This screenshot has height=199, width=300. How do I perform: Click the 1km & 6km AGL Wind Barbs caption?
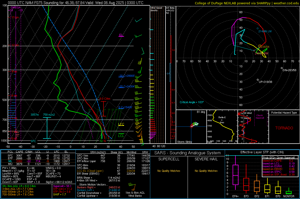(x=135, y=194)
